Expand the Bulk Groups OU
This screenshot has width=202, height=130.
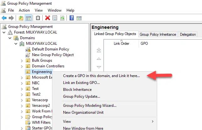[x=22, y=61]
